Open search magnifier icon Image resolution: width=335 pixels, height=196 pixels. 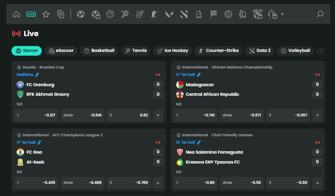320,14
